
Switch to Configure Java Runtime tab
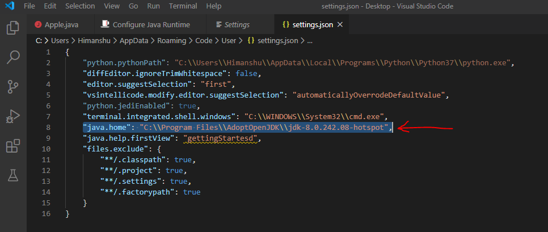point(150,25)
